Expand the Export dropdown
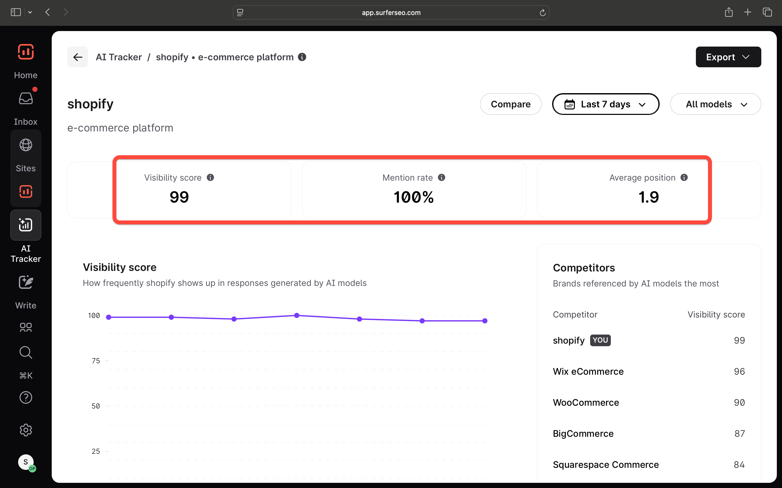782x488 pixels. coord(728,57)
